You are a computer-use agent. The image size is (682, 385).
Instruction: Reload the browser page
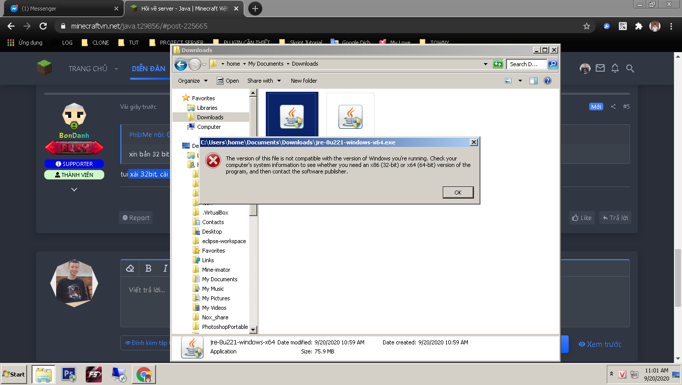[x=43, y=26]
